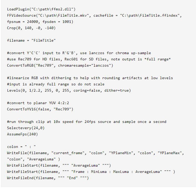Click the ConvertToRGB line

pyautogui.click(x=60, y=65)
